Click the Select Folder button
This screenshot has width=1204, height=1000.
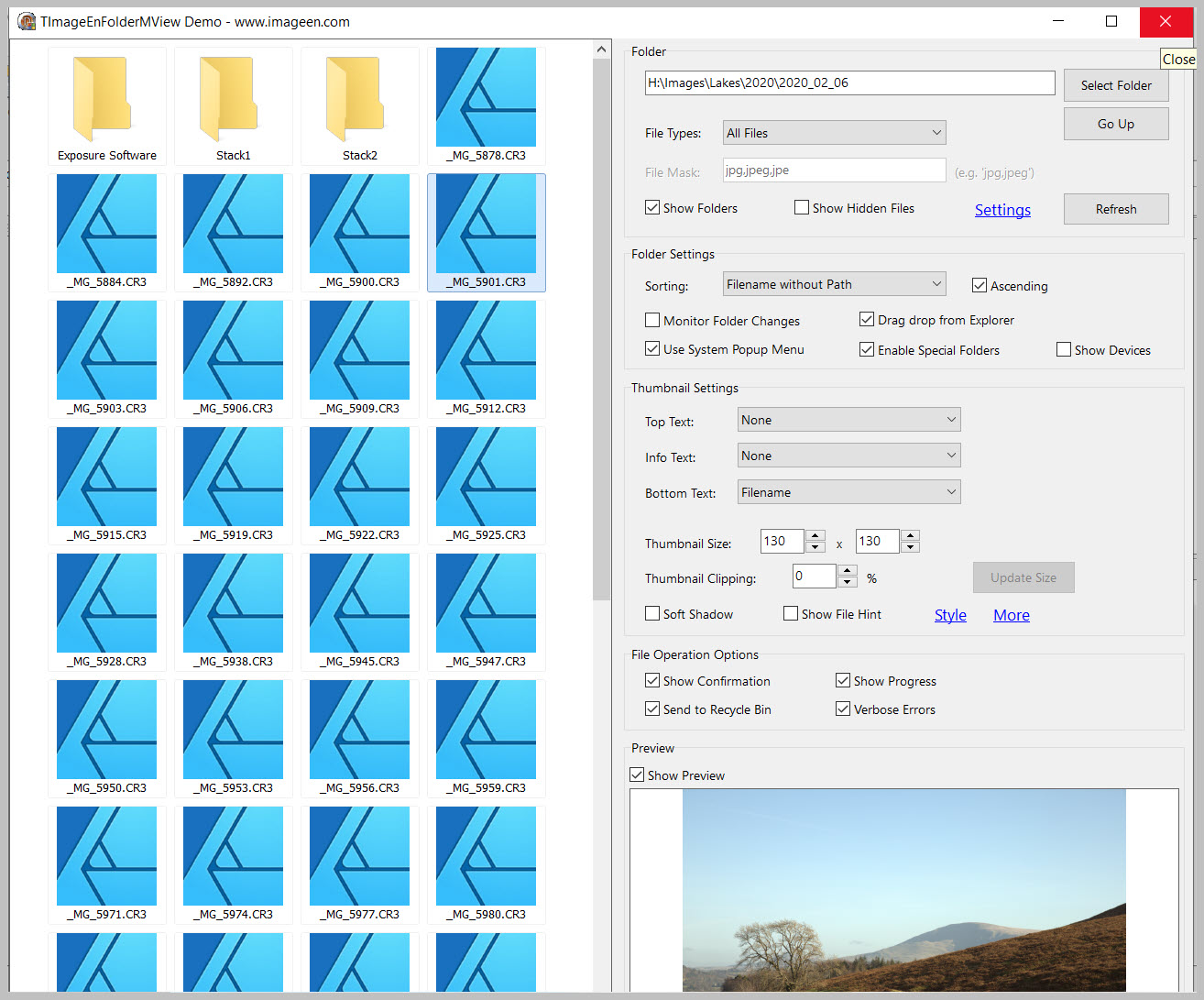click(x=1116, y=85)
